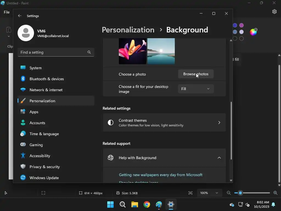The width and height of the screenshot is (281, 211).
Task: Pick the magenta color swatch in Paint
Action: [x=241, y=25]
